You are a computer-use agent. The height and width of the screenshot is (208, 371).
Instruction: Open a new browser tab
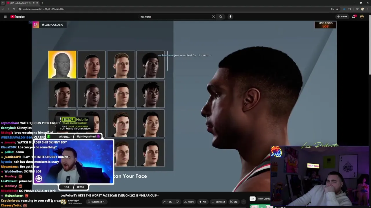pyautogui.click(x=42, y=3)
